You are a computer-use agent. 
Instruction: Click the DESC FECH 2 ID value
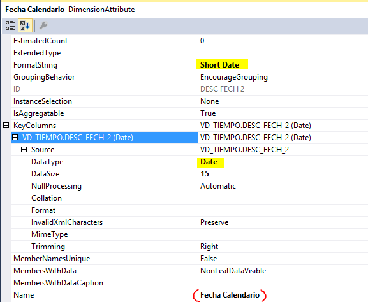coord(222,89)
